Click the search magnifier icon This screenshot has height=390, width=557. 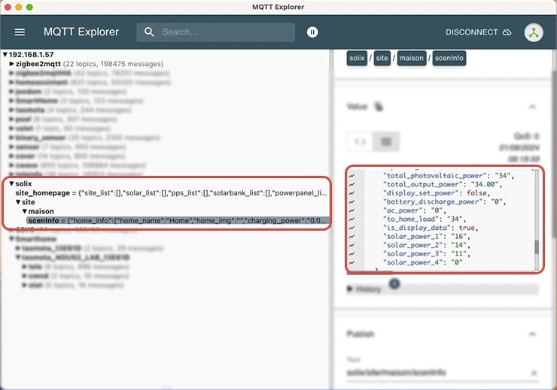point(149,32)
